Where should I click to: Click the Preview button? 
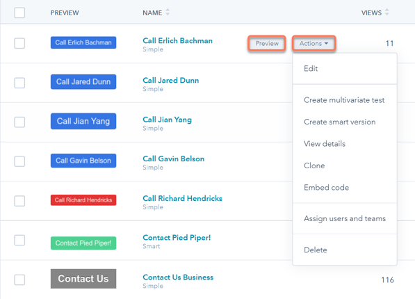(267, 43)
